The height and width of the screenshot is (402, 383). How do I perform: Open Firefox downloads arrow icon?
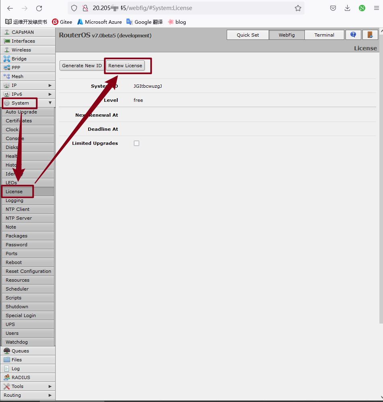pyautogui.click(x=347, y=8)
